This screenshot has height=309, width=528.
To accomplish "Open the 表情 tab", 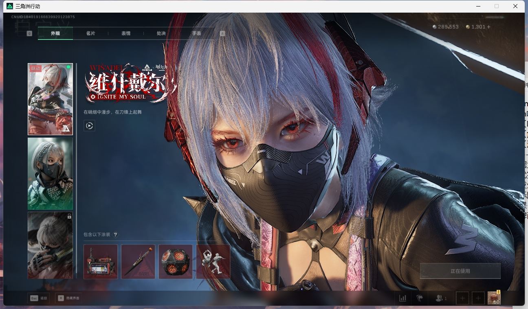I will [125, 33].
